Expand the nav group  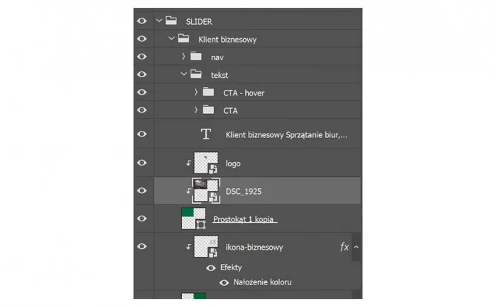pos(184,57)
